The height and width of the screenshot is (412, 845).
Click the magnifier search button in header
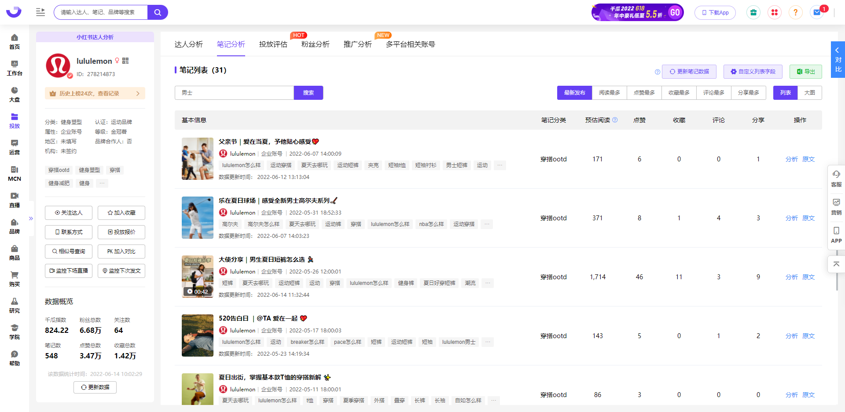tap(158, 12)
